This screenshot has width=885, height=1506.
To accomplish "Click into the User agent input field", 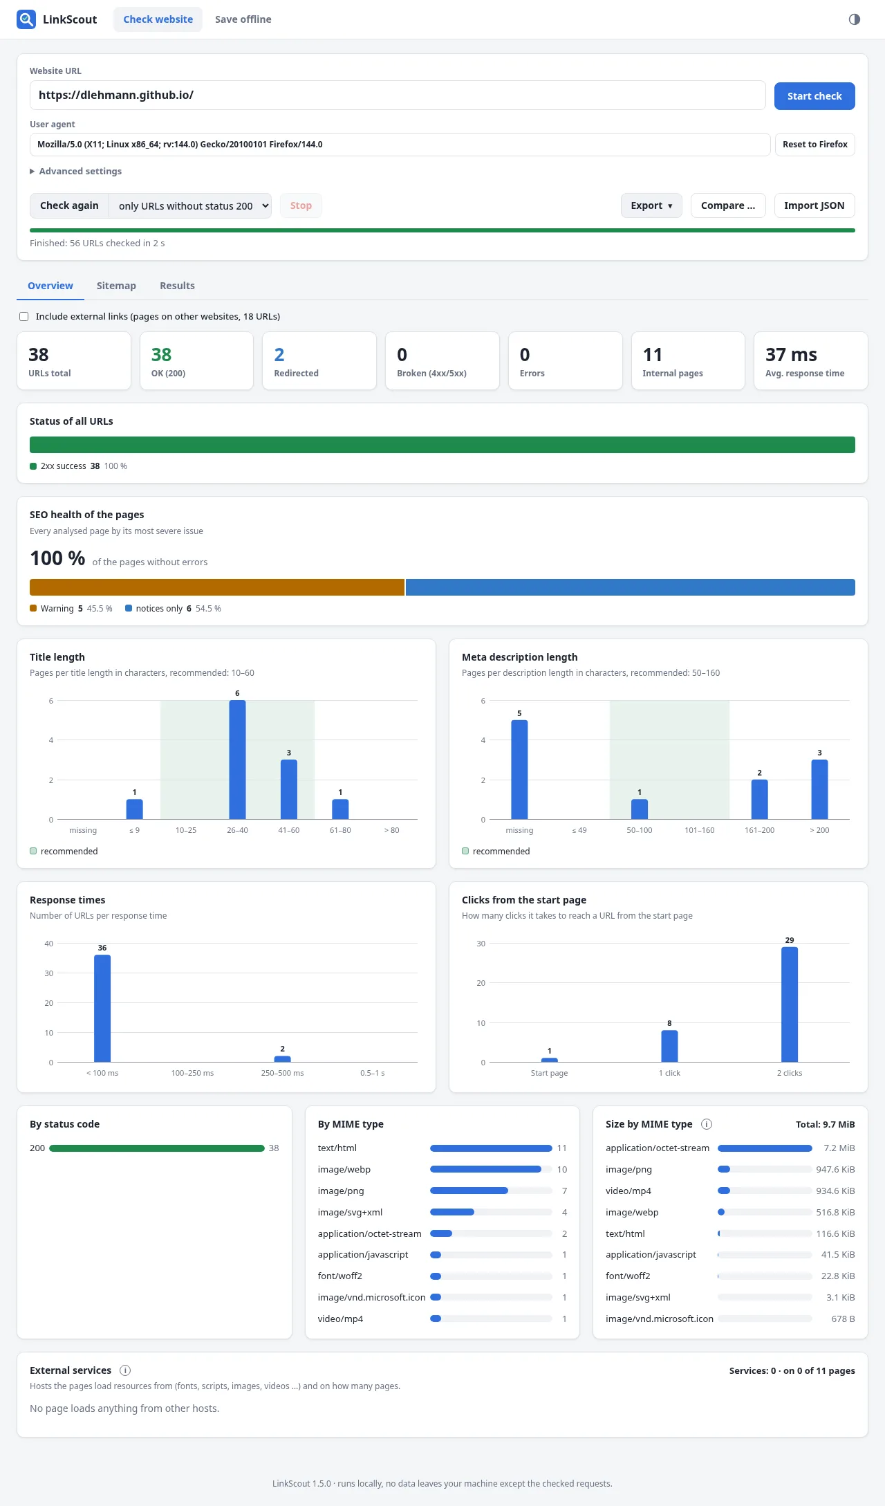I will pyautogui.click(x=400, y=145).
